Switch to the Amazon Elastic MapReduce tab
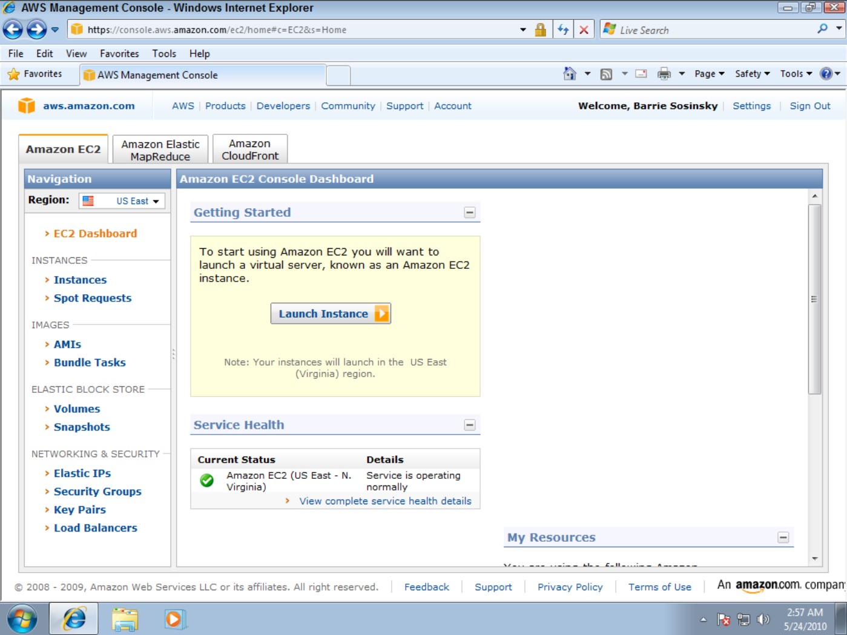The image size is (847, 635). coord(160,150)
